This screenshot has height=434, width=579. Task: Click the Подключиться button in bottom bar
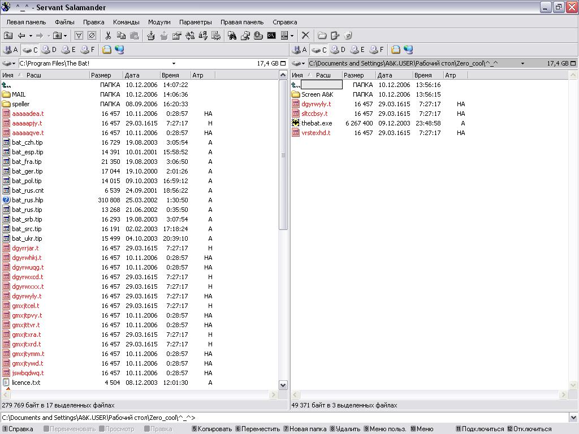click(479, 429)
